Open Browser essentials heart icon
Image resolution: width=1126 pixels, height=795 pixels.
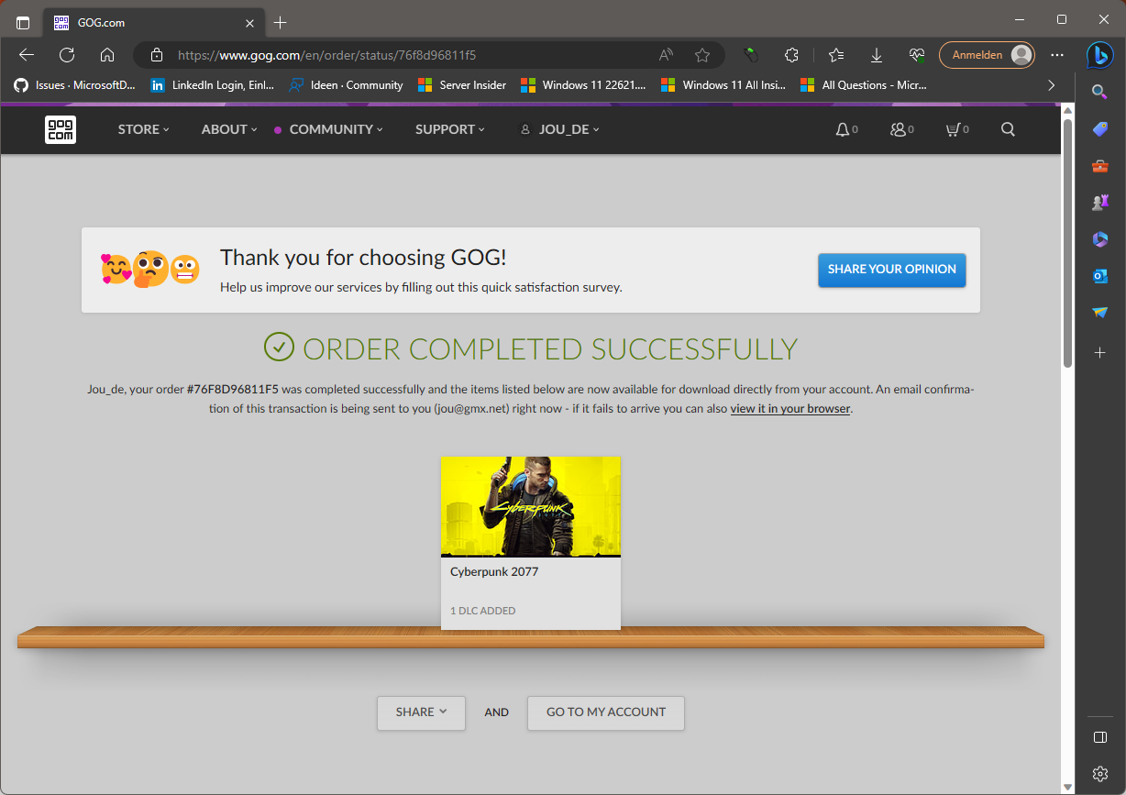[x=917, y=55]
